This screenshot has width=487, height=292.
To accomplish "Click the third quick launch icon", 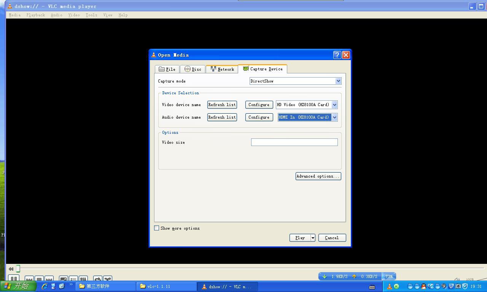I will coord(62,286).
